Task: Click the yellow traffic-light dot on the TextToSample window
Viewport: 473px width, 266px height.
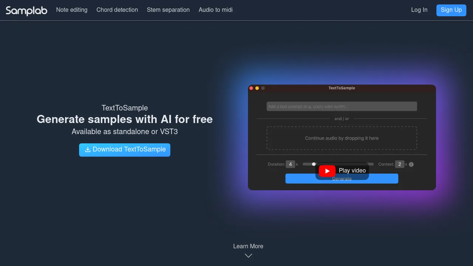Action: coord(257,88)
